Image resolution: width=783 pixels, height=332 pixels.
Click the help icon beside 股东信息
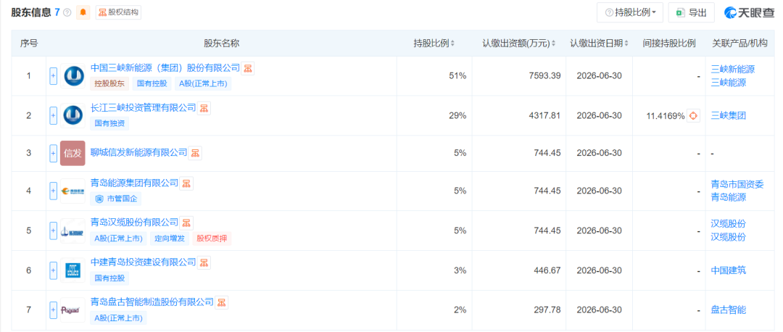click(x=67, y=12)
